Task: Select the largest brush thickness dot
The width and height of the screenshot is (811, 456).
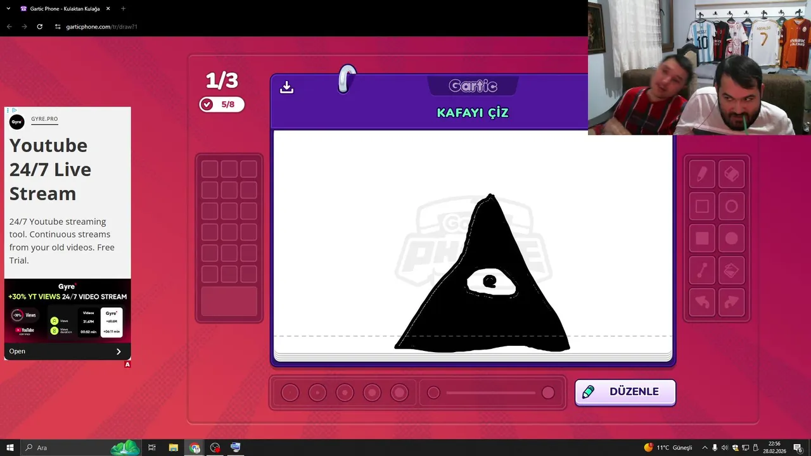Action: (x=399, y=393)
